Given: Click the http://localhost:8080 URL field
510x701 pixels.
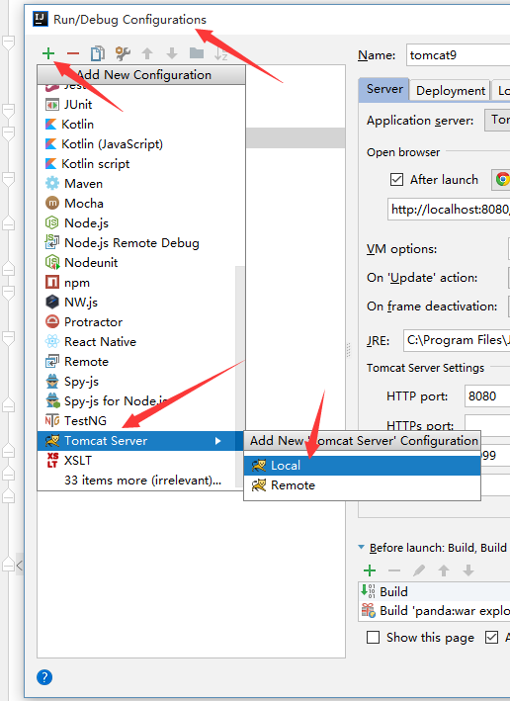Looking at the screenshot, I should click(x=449, y=210).
